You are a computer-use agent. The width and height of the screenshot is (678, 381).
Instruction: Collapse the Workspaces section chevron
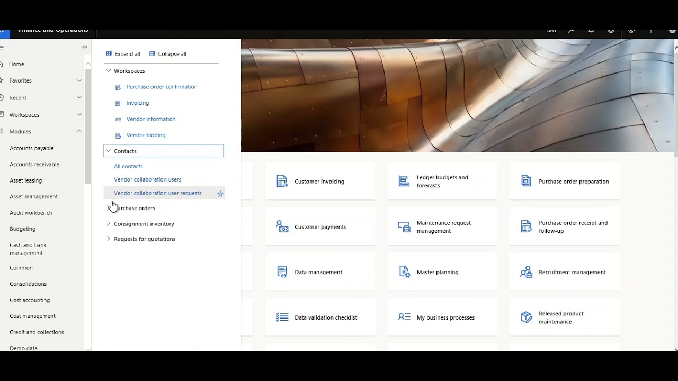tap(109, 70)
